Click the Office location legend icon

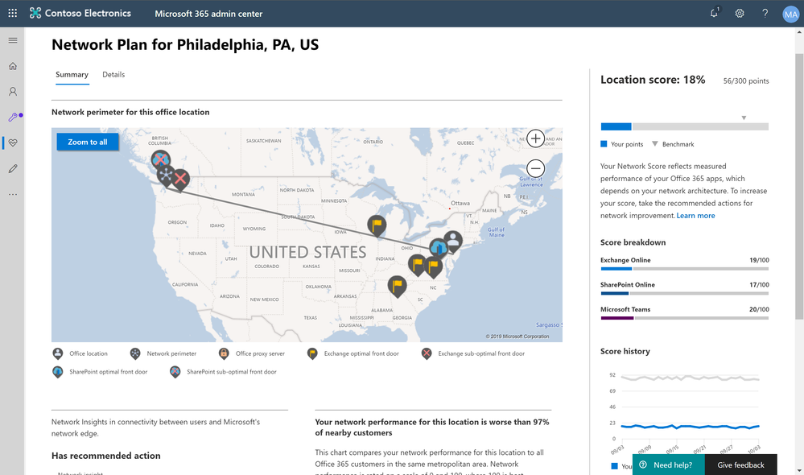(58, 353)
